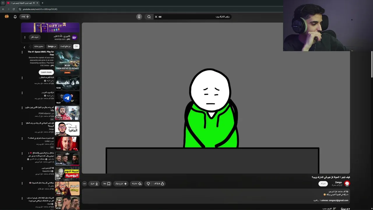This screenshot has height=210, width=373.
Task: Open the 13:48 RaeedXA video thumbnail
Action: pos(67,173)
